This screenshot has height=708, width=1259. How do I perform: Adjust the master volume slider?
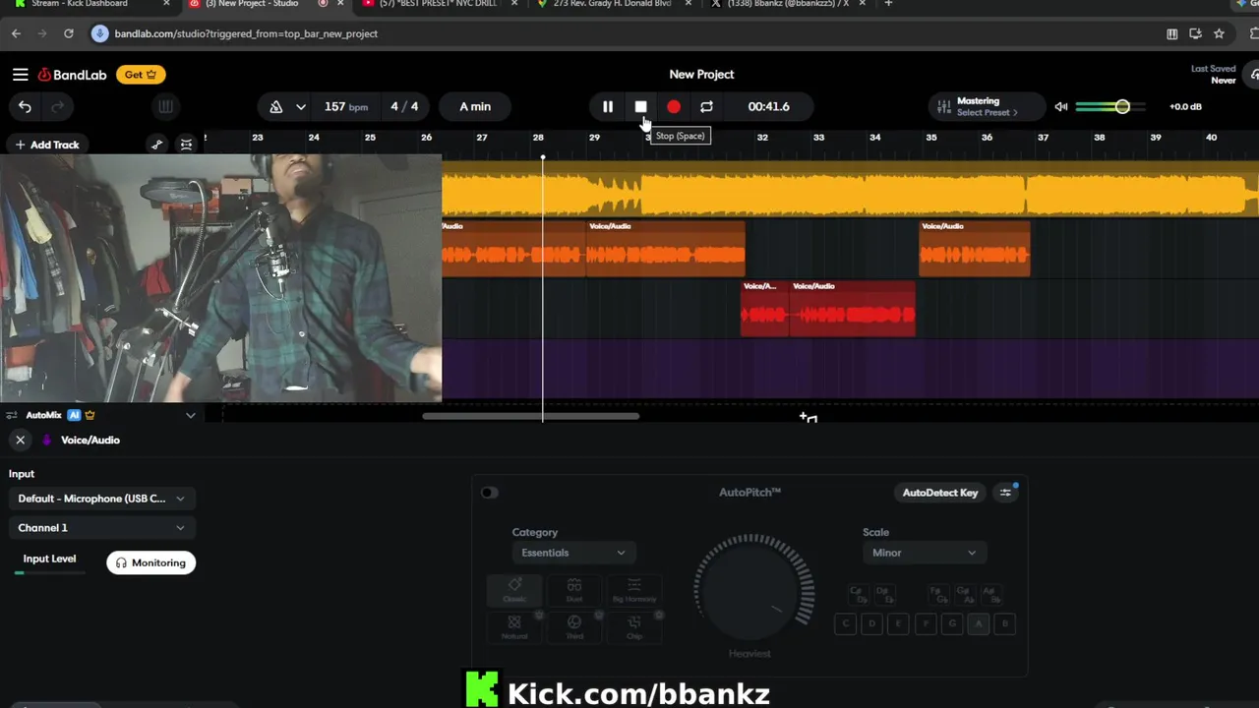click(1110, 106)
